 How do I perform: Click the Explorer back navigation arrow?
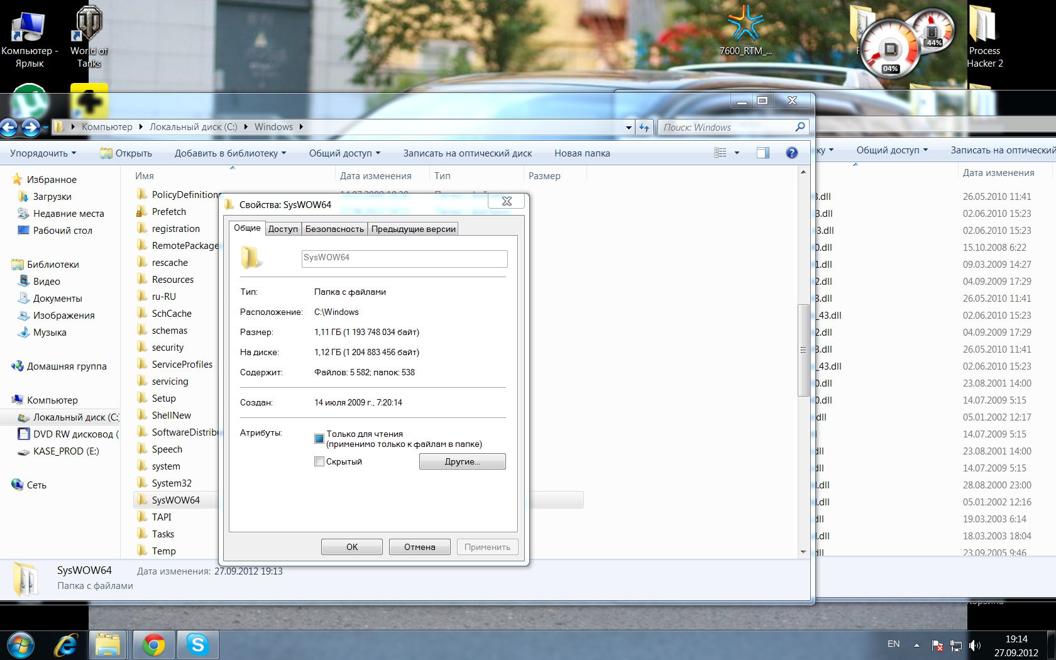(x=9, y=128)
